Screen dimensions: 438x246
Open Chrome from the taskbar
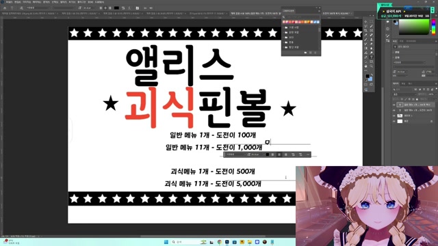(x=220, y=242)
